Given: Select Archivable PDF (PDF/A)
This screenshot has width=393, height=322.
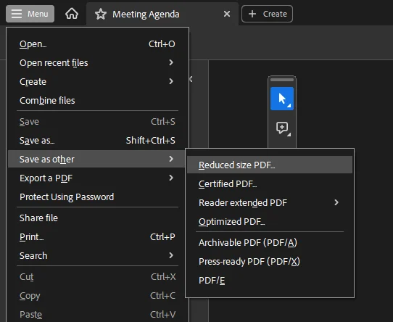Looking at the screenshot, I should click(270, 242).
